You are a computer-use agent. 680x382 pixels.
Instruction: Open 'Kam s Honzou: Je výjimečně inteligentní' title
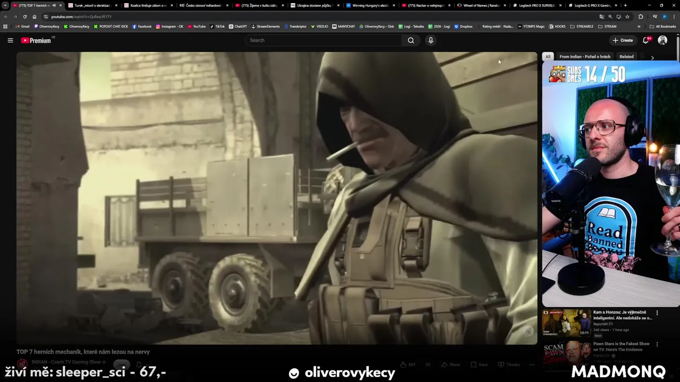tap(623, 315)
